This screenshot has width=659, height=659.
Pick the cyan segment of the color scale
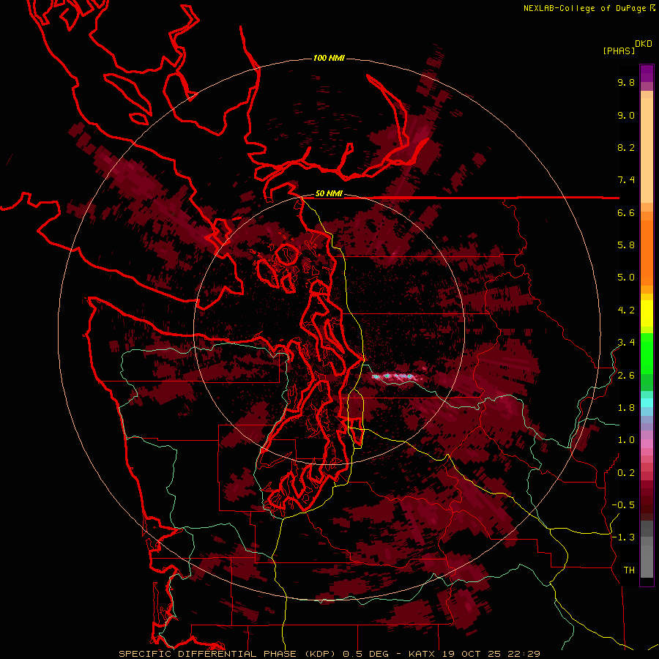pyautogui.click(x=647, y=402)
